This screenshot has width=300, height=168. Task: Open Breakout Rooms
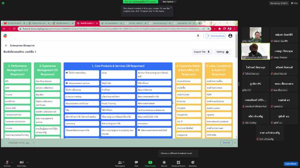pyautogui.click(x=178, y=162)
